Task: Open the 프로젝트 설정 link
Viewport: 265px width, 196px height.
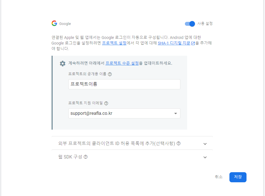Action: point(114,43)
